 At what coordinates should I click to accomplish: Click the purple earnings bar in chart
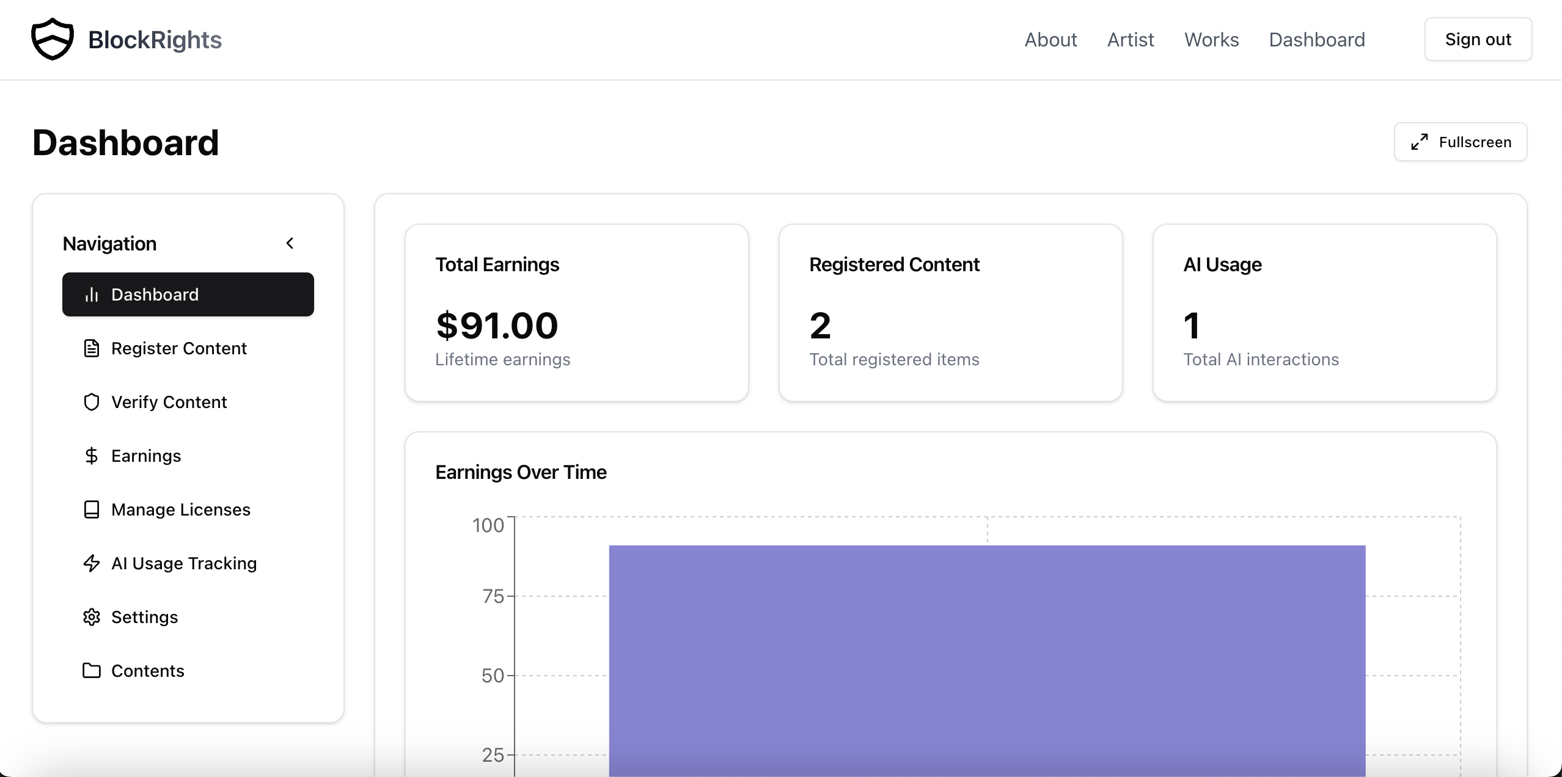pos(987,660)
